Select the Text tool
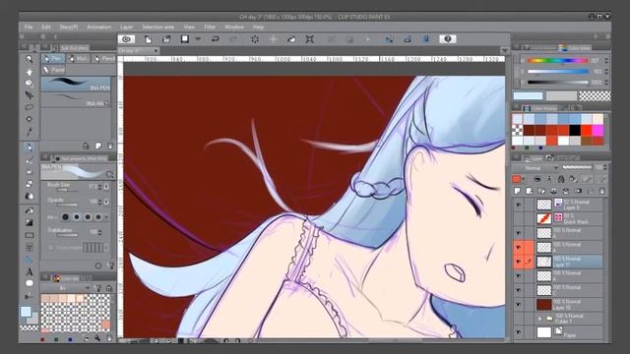Screen dimensions: 630x354 (x=29, y=271)
